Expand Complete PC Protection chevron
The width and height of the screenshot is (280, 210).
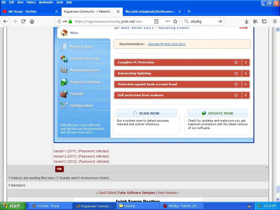(x=246, y=63)
